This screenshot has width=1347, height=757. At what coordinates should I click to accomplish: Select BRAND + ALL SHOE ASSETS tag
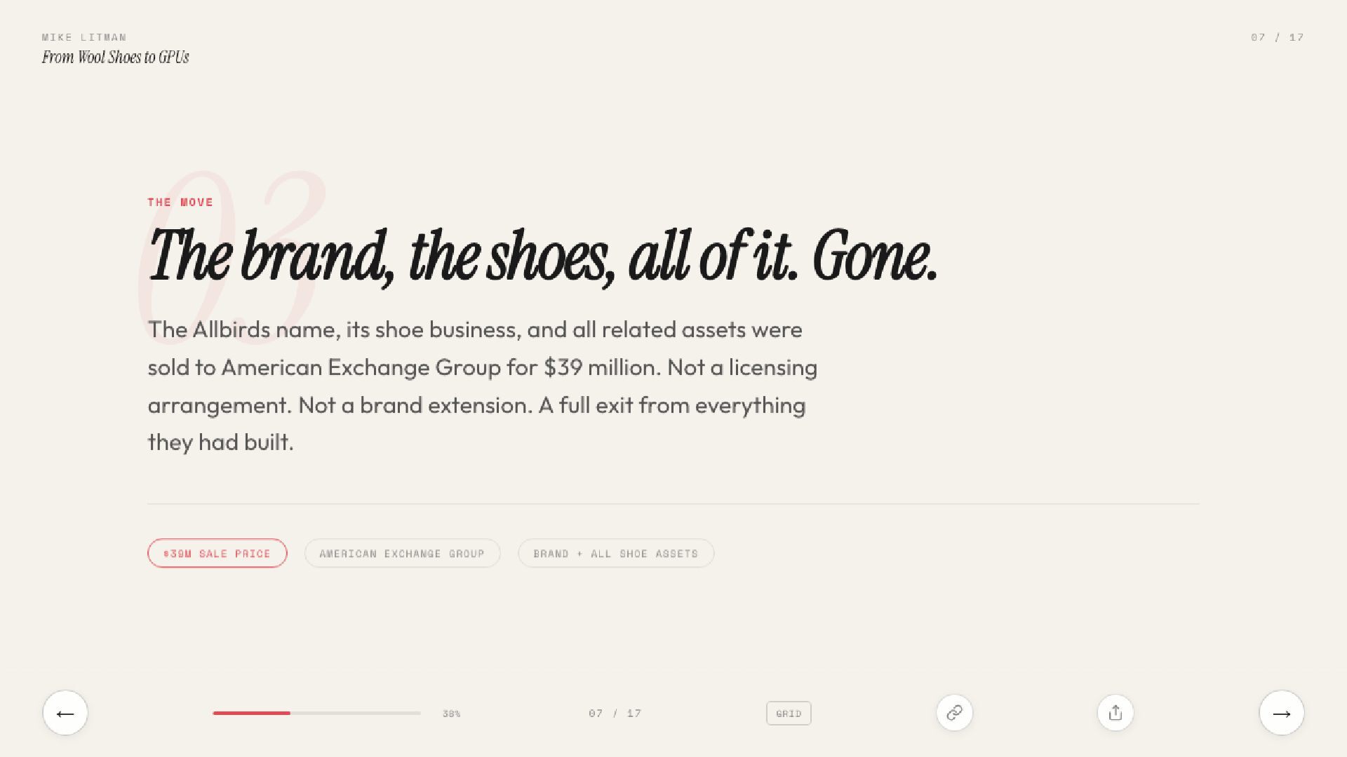point(615,553)
